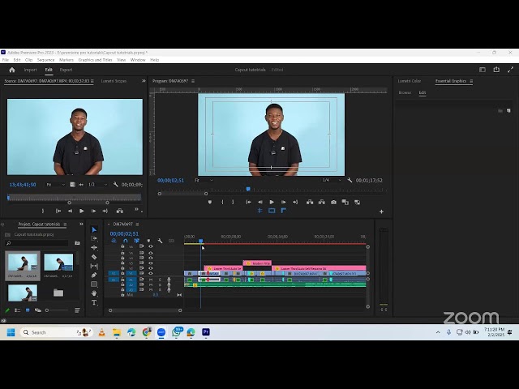Switch Project panel to List View
This screenshot has height=389, width=519.
pos(18,310)
